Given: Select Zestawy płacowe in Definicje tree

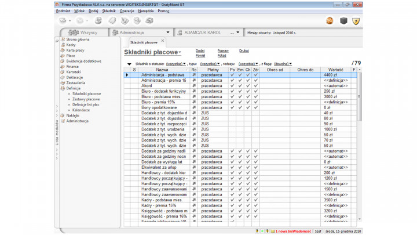Looking at the screenshot, I should pyautogui.click(x=86, y=99).
